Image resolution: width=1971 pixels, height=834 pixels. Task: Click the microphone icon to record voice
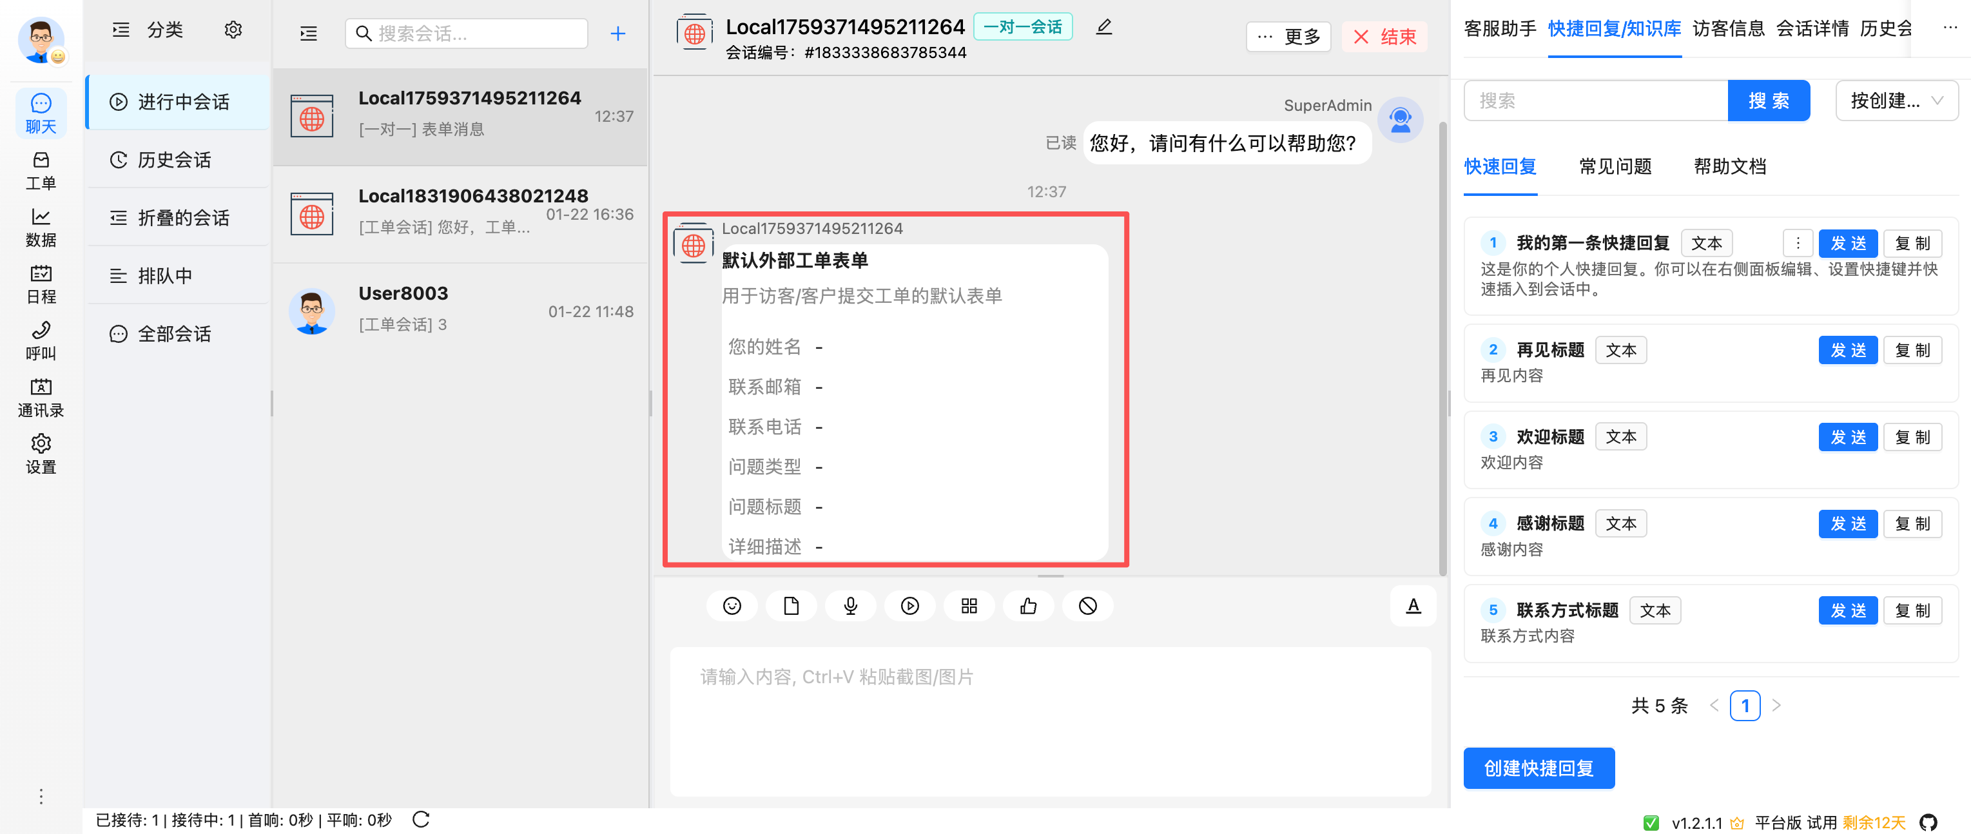click(850, 605)
